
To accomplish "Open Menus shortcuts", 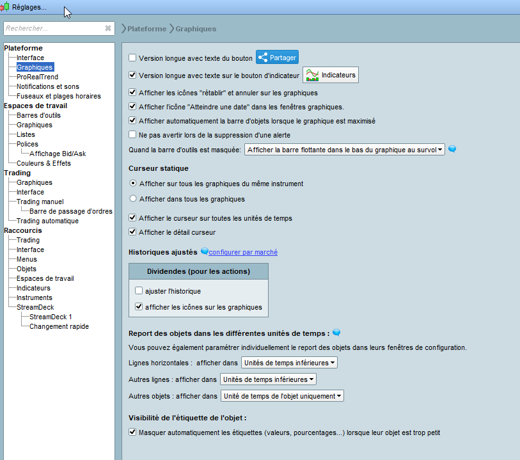I will 27,259.
